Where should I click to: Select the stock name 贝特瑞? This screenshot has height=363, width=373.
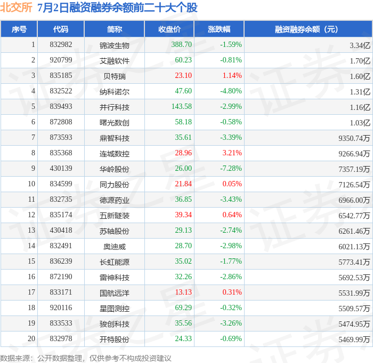[x=115, y=76]
